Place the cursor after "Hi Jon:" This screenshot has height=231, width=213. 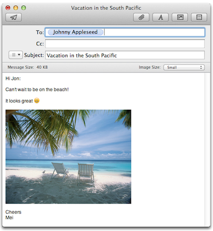(21, 79)
